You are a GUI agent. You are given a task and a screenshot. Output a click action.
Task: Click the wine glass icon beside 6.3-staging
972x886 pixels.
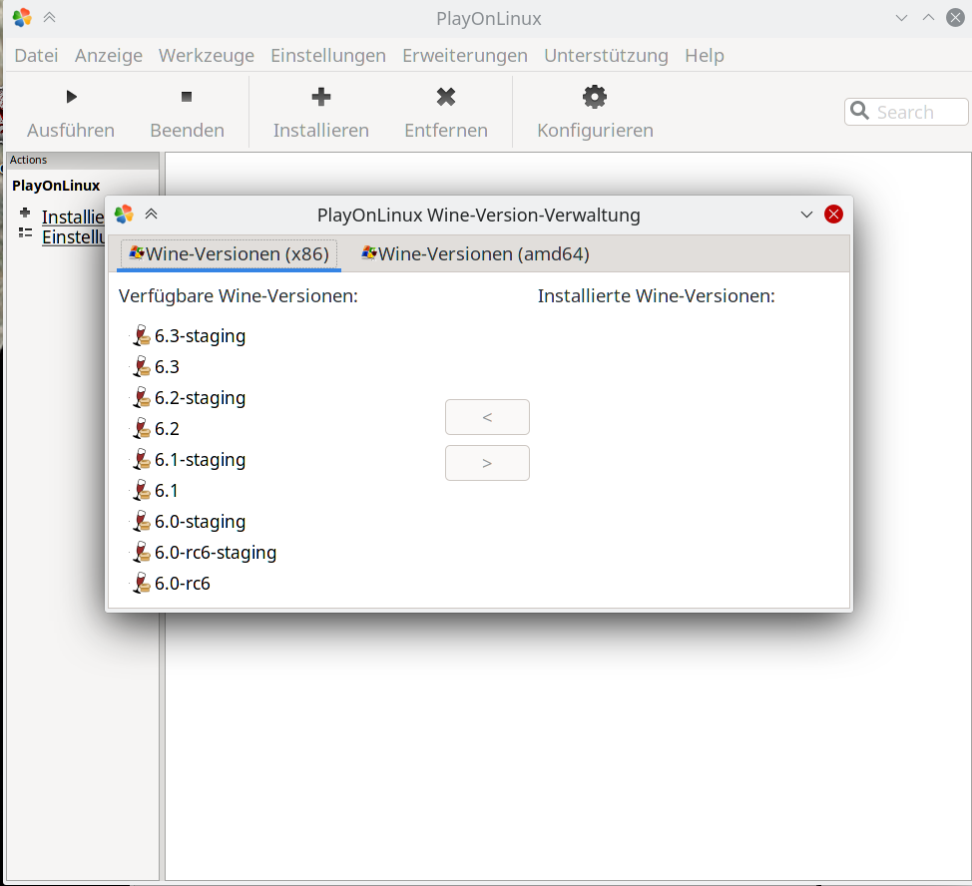[142, 336]
